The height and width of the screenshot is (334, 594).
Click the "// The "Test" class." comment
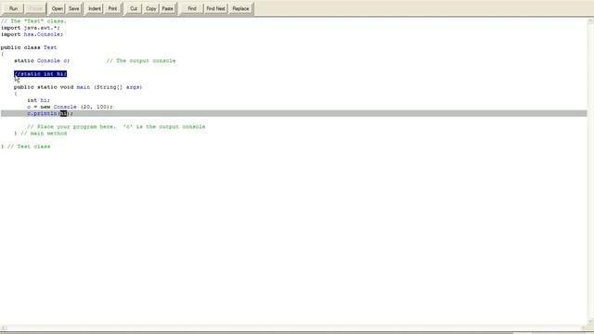[x=33, y=21]
